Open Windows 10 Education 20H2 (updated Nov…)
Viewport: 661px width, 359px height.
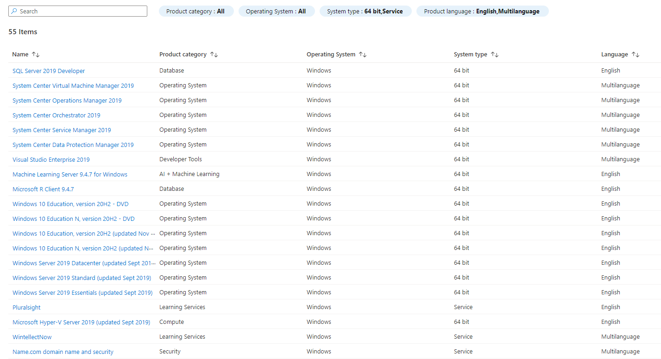tap(84, 233)
